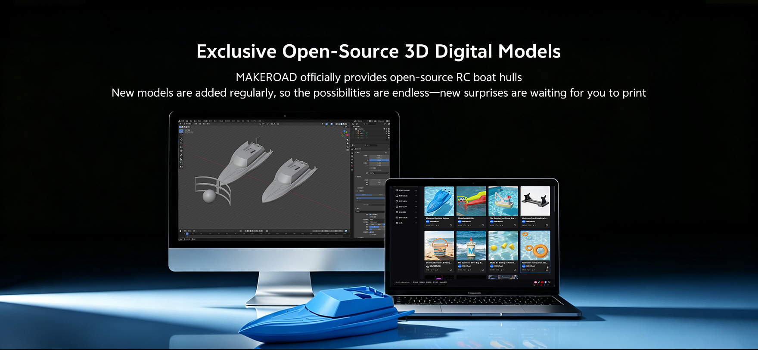Open the black stand model thumbnail
The height and width of the screenshot is (350, 758).
coord(535,201)
